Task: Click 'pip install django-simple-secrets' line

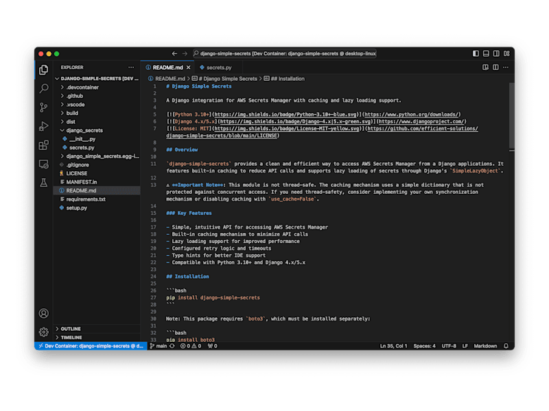Action: pos(213,298)
